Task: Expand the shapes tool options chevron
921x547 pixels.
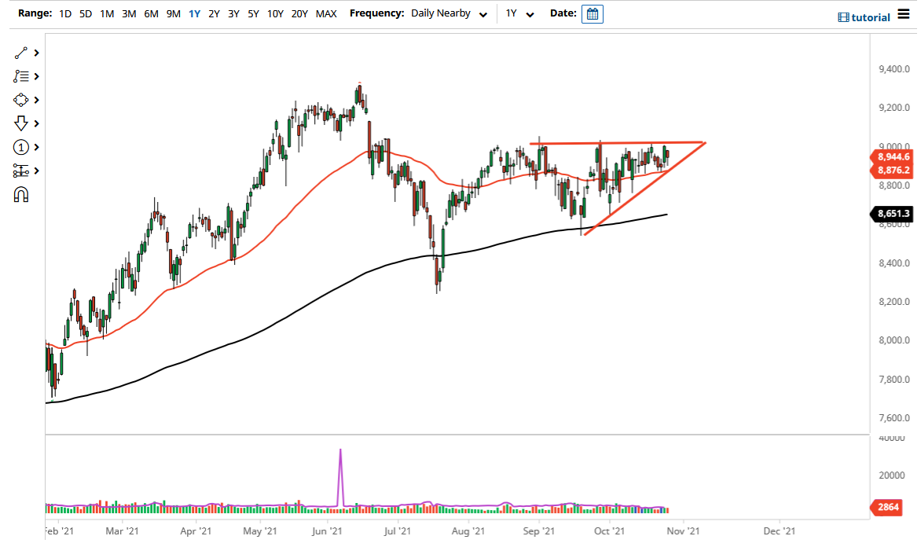Action: [36, 100]
